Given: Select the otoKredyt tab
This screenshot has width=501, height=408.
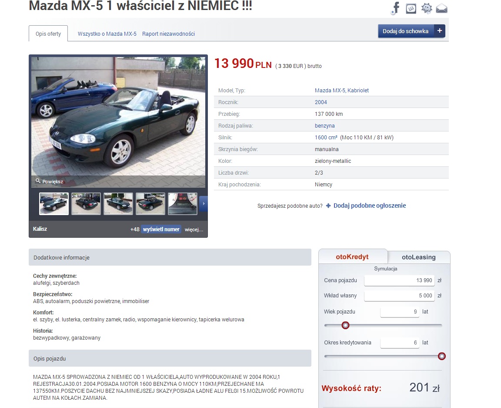Looking at the screenshot, I should (352, 256).
